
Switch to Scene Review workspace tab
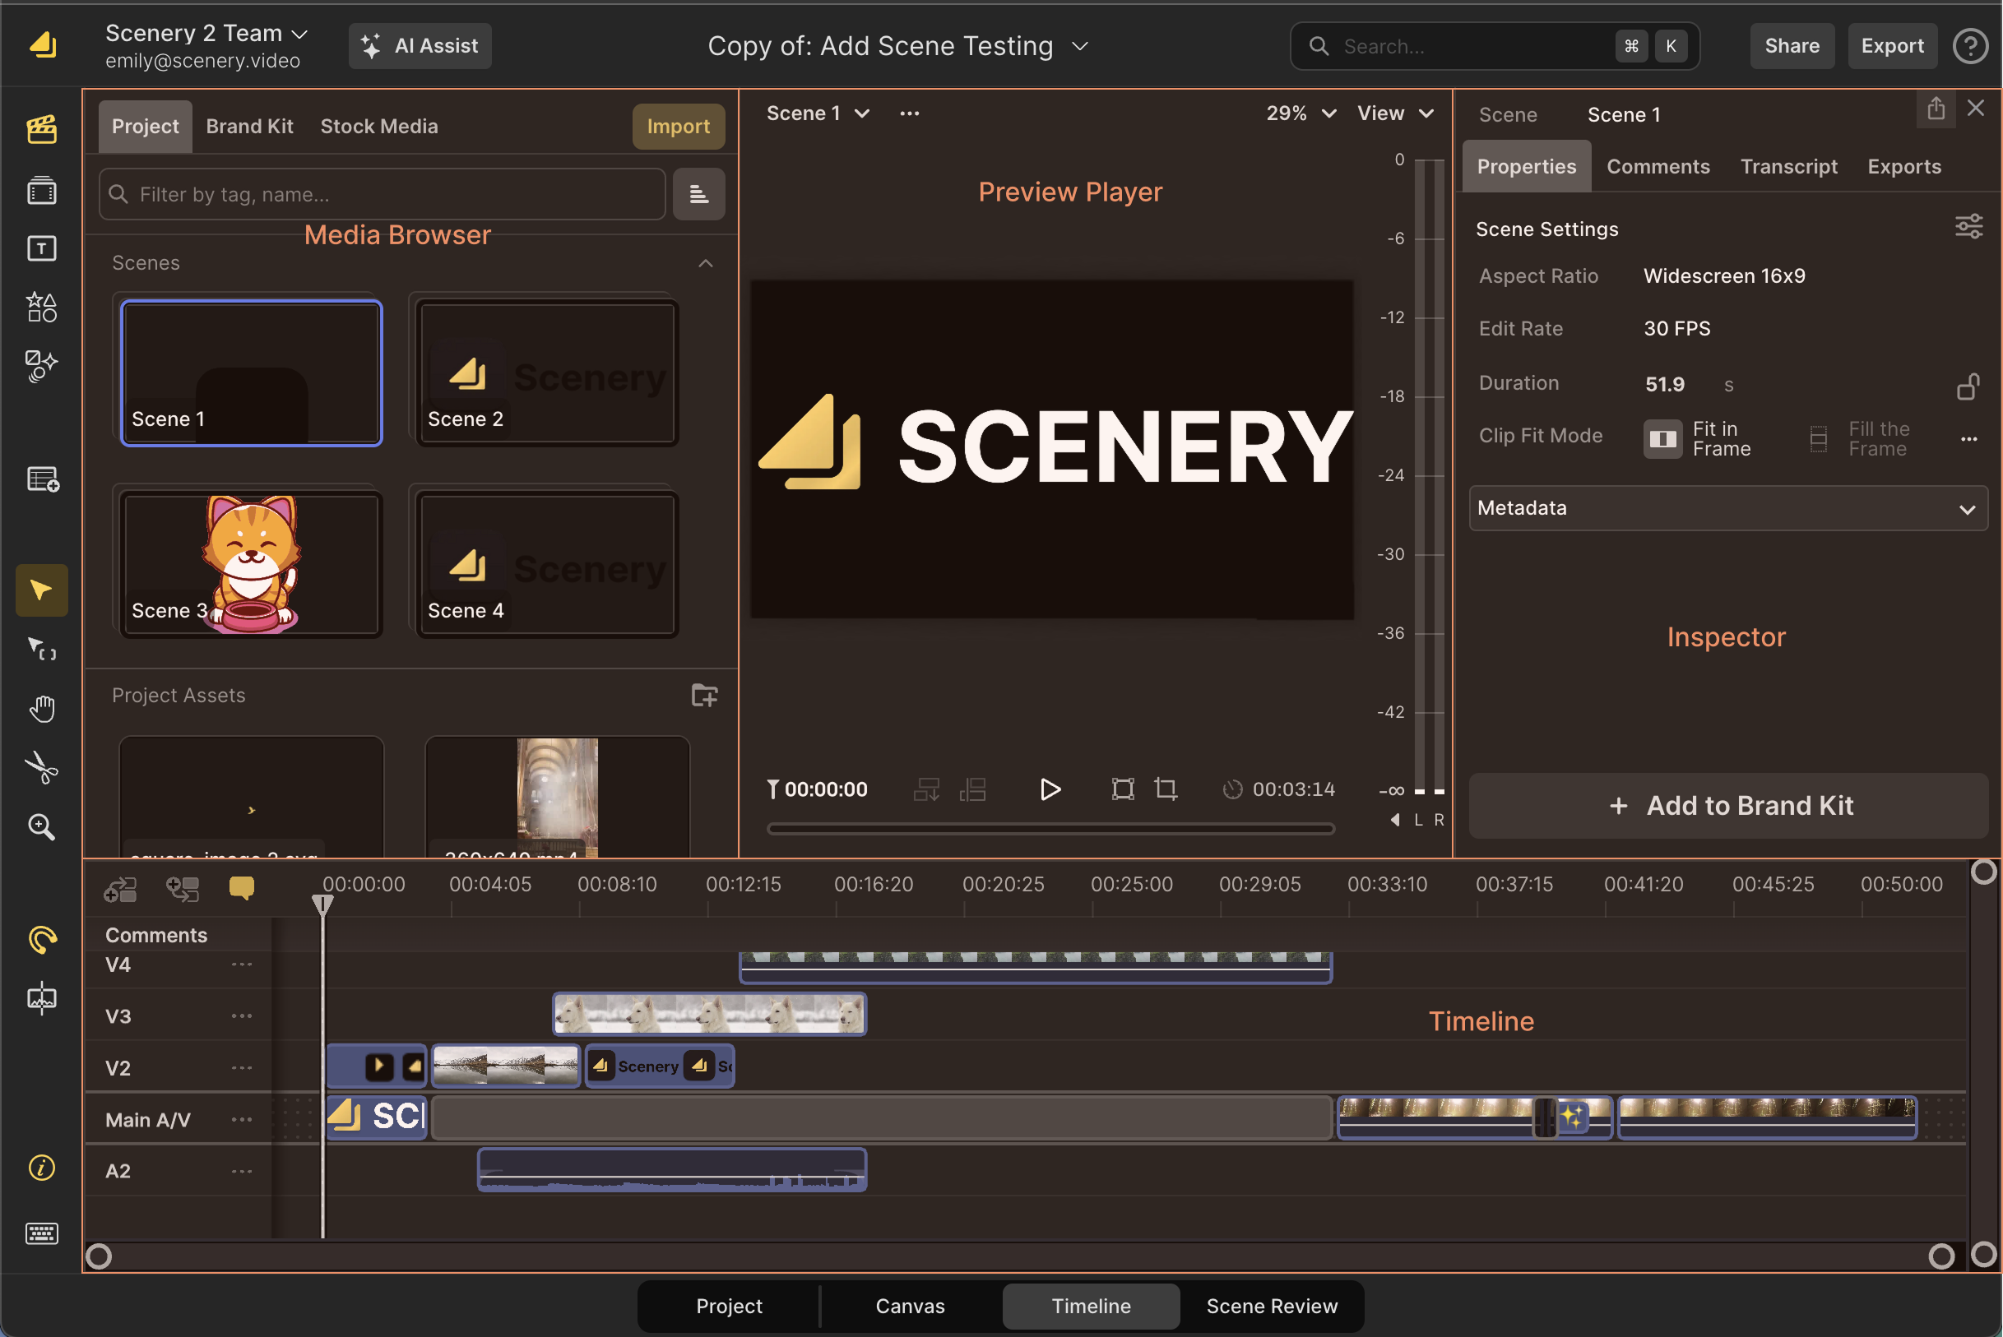pyautogui.click(x=1271, y=1307)
